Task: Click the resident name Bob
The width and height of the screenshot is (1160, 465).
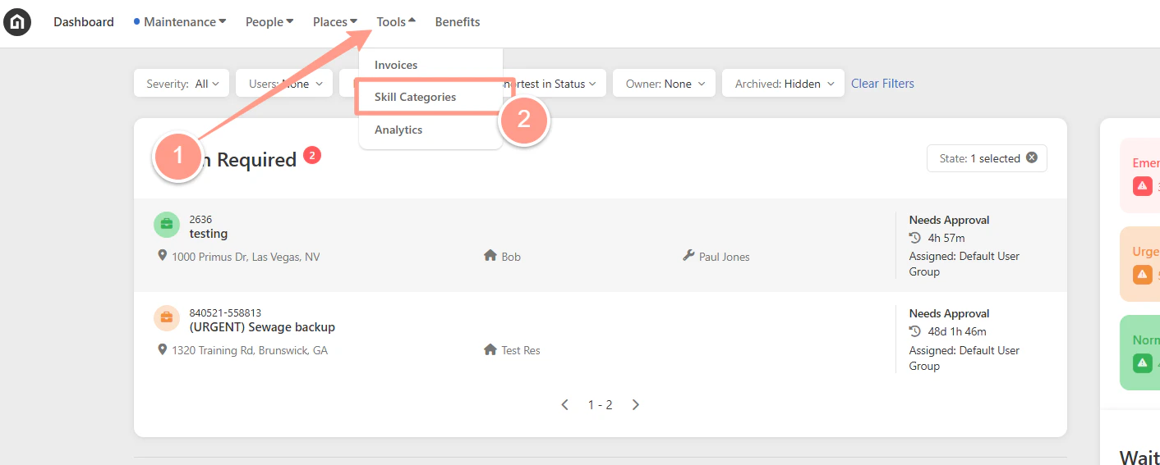Action: click(x=511, y=257)
